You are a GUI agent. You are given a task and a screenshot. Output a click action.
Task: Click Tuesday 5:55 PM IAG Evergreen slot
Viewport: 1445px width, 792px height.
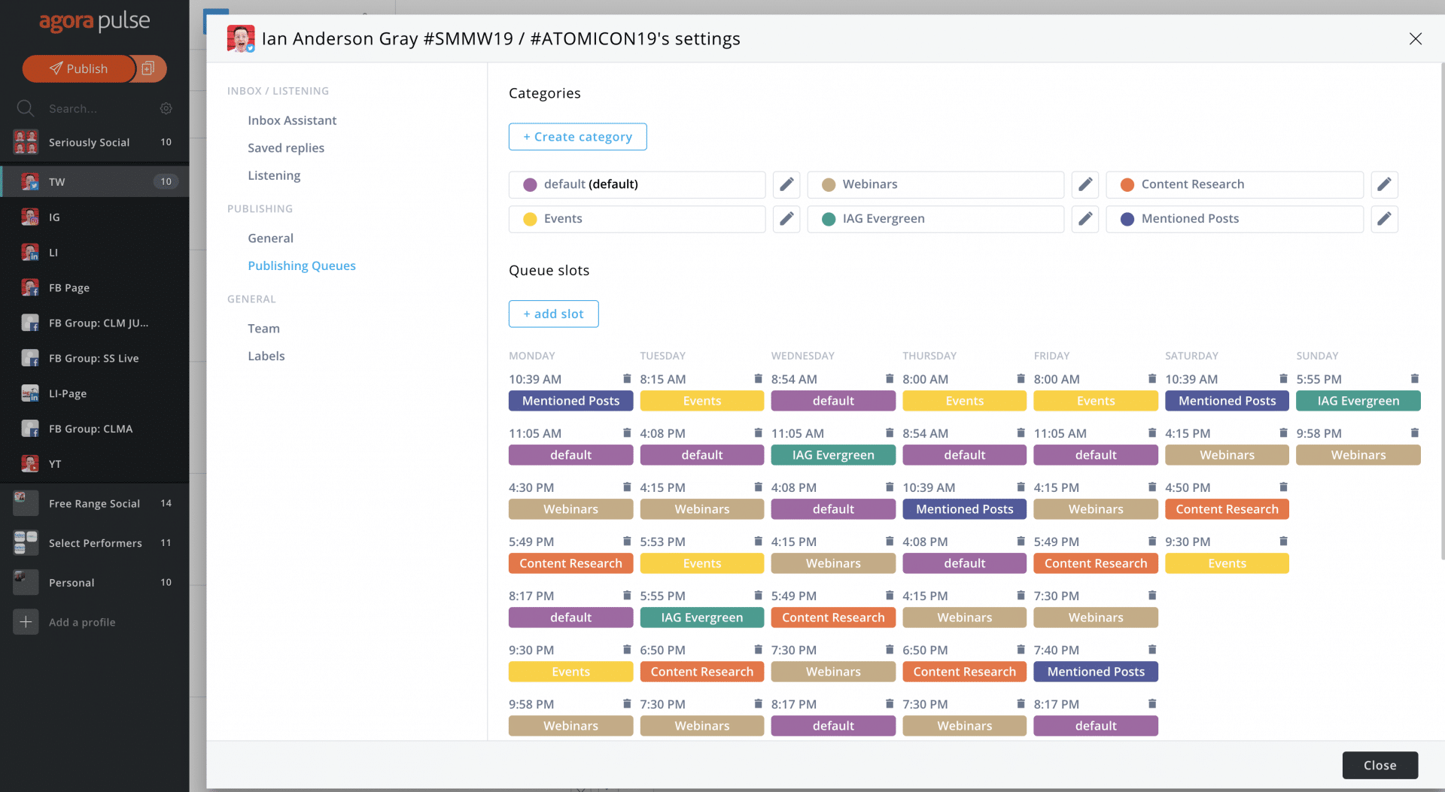[x=701, y=618]
